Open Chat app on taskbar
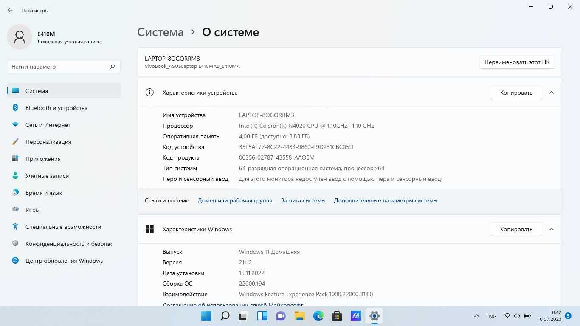This screenshot has height=326, width=580. click(x=281, y=316)
